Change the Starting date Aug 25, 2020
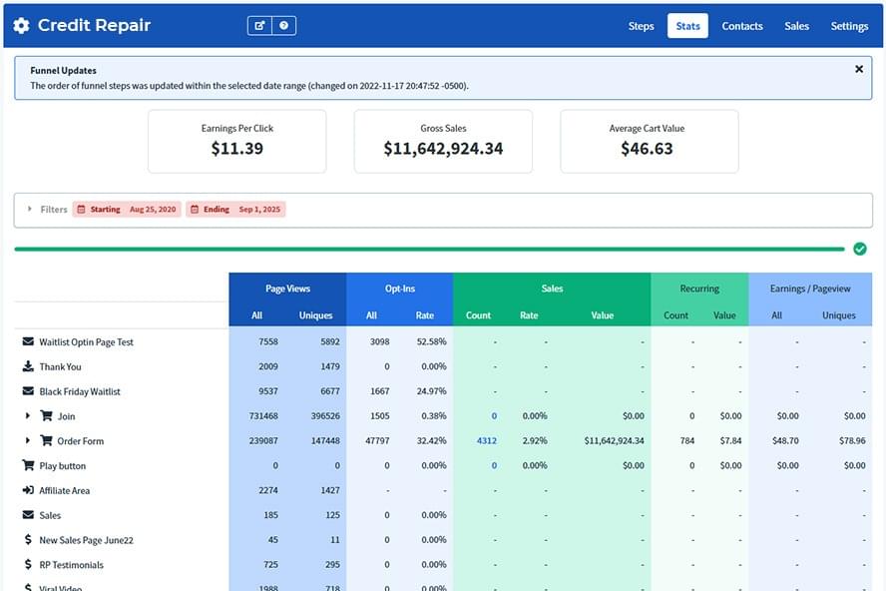886x591 pixels. coord(127,210)
